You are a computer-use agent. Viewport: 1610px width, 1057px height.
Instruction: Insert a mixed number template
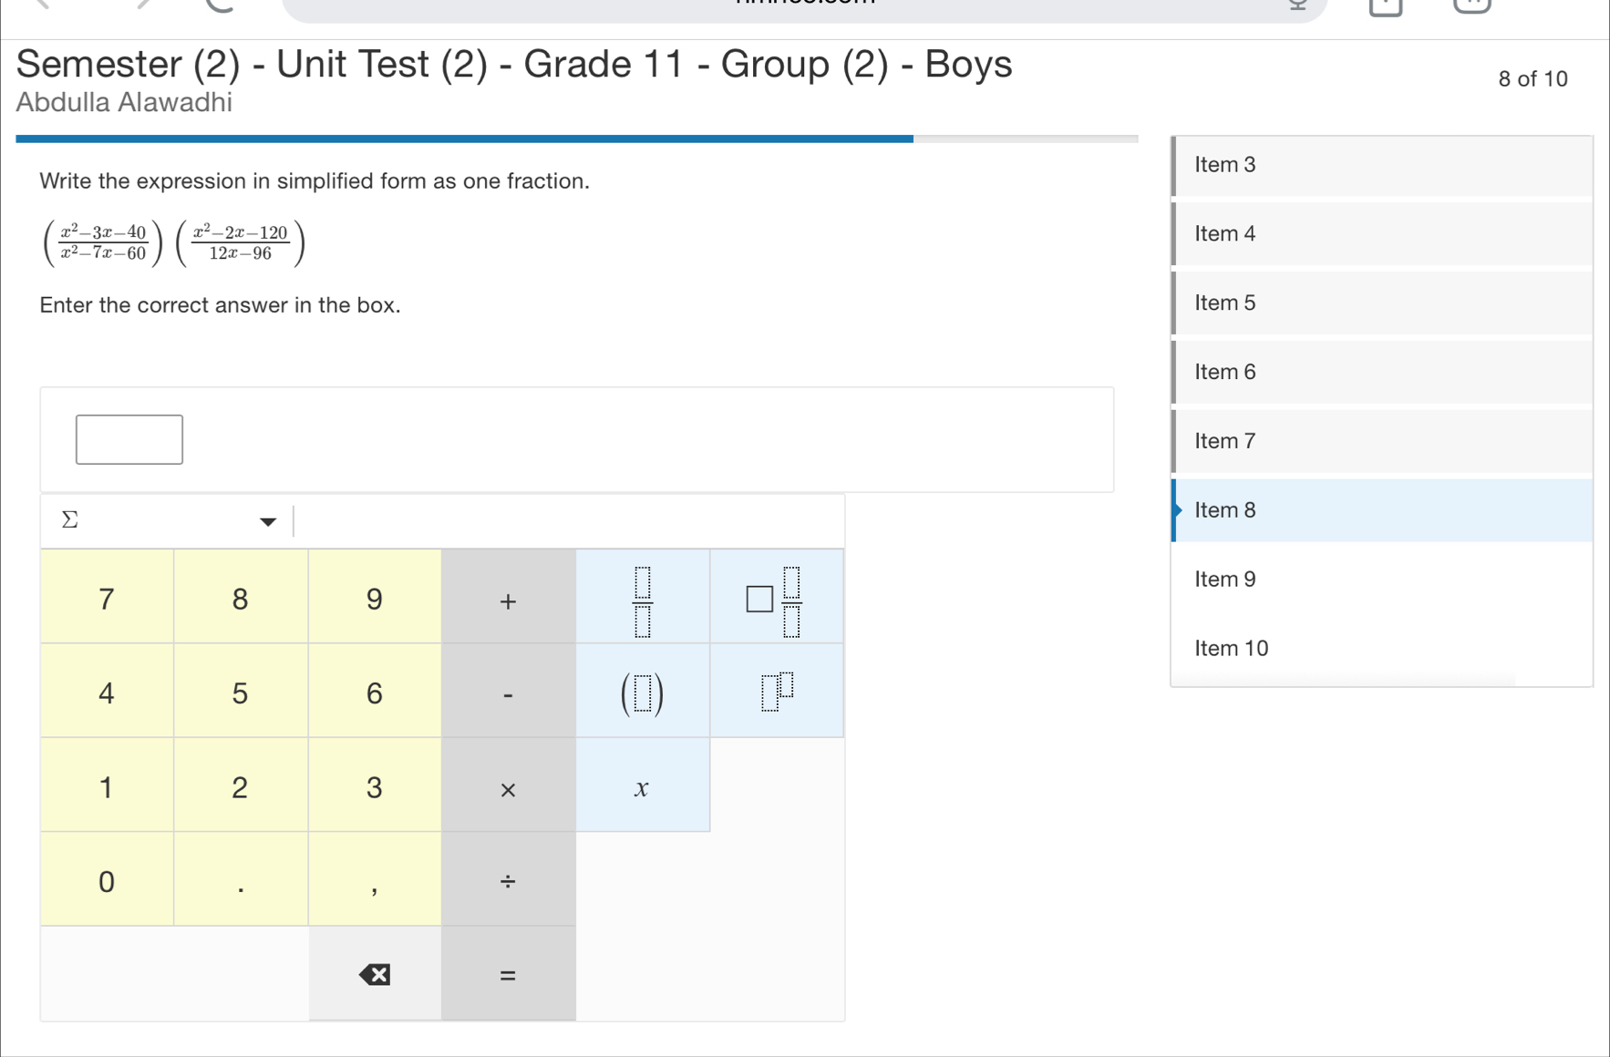(776, 599)
